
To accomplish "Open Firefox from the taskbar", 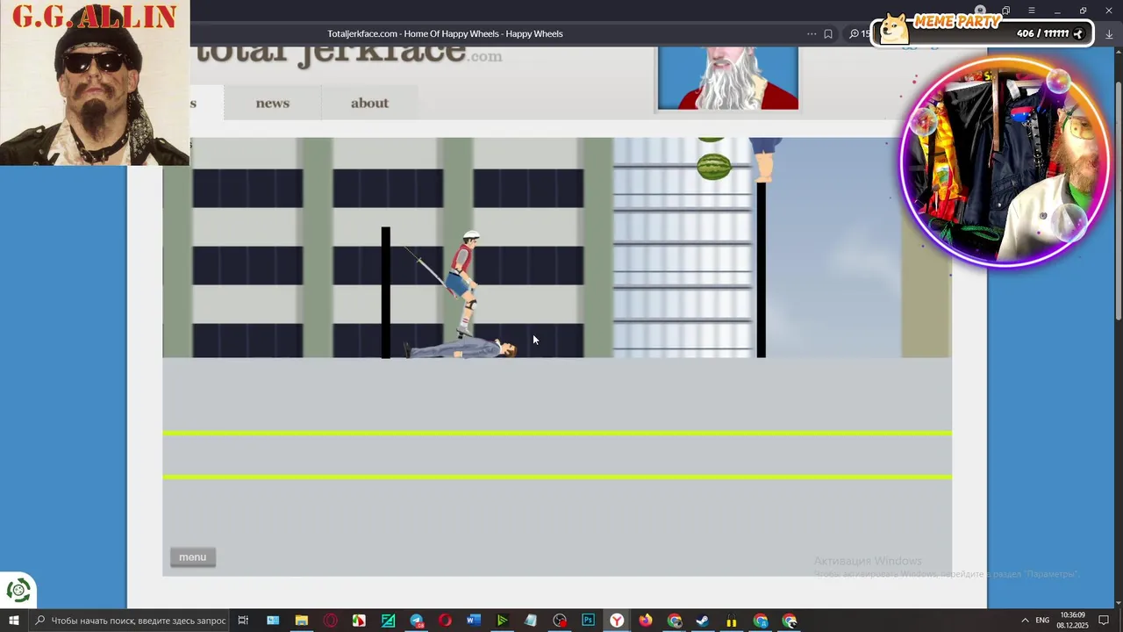I will 646,621.
